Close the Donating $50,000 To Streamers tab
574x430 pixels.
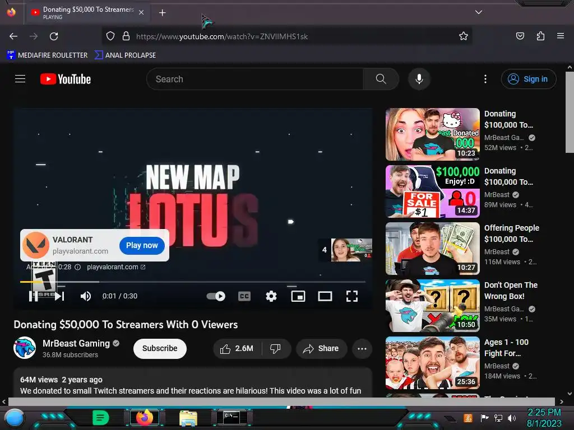click(x=141, y=12)
